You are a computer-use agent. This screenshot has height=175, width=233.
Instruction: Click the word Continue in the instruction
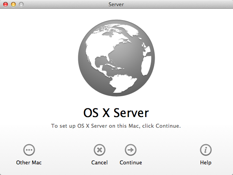(x=167, y=126)
